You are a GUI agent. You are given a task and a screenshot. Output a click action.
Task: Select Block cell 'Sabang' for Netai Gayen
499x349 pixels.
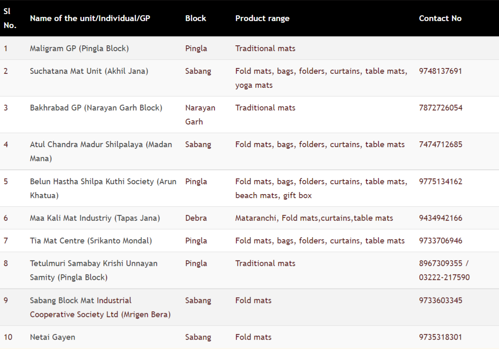click(198, 337)
